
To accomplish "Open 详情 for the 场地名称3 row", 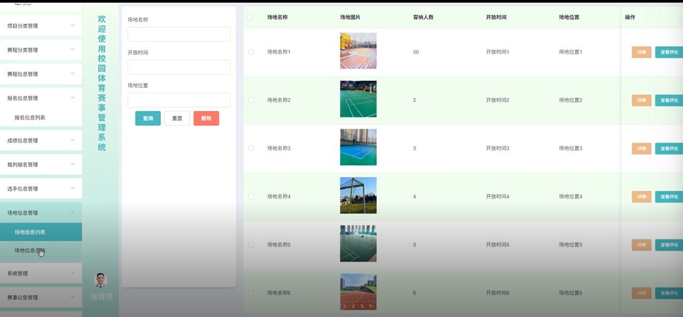I will coord(641,148).
